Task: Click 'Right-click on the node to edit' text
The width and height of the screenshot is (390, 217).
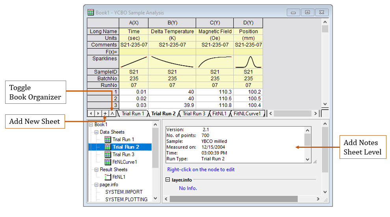Action: click(x=201, y=170)
